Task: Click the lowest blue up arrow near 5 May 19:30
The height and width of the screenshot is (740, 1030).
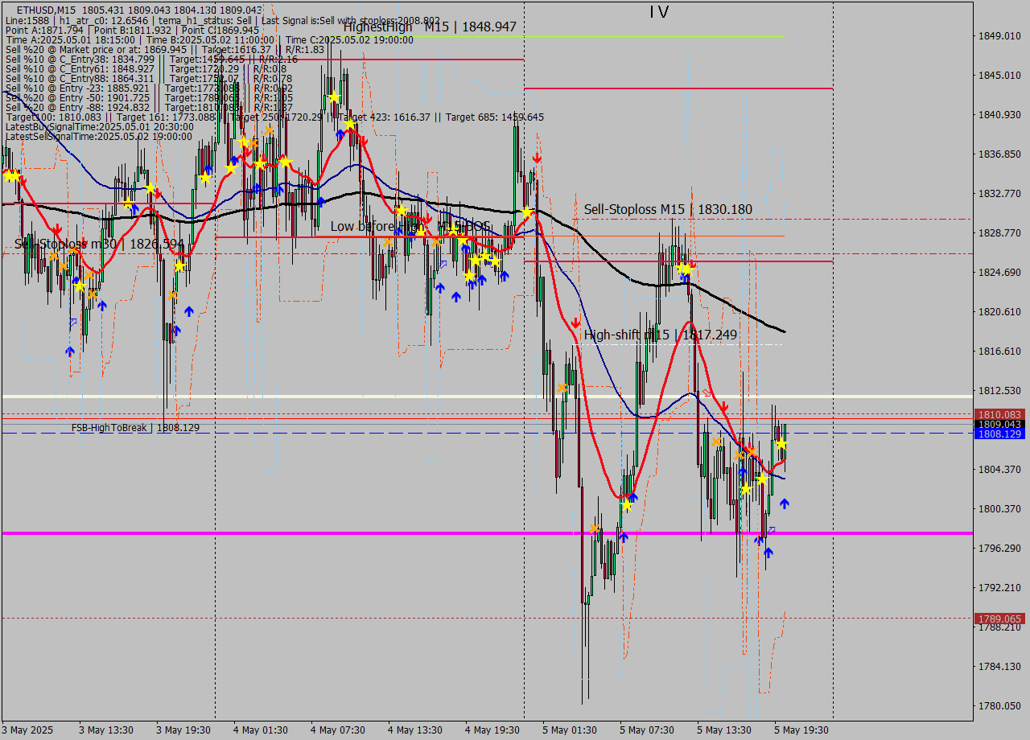Action: (768, 553)
